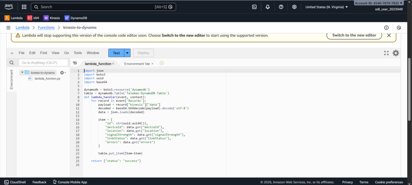Open the Test button dropdown arrow
This screenshot has height=185, width=412.
(128, 53)
